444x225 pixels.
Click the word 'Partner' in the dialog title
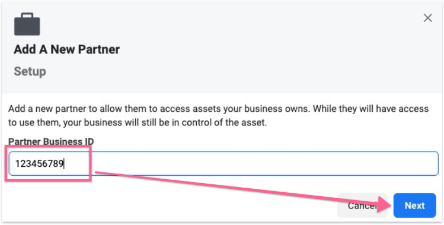point(99,50)
